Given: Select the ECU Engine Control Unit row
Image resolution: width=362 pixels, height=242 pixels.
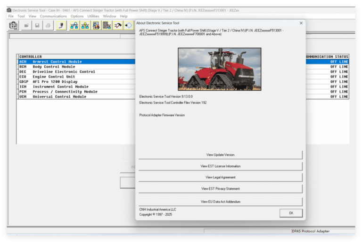Looking at the screenshot, I should coord(77,77).
